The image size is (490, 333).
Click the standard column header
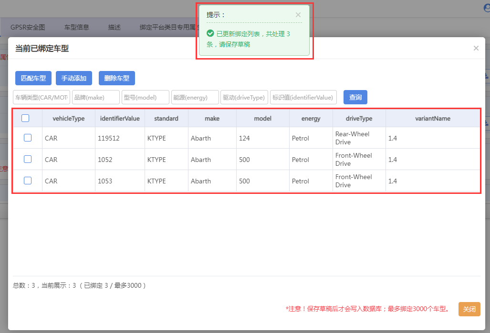166,119
